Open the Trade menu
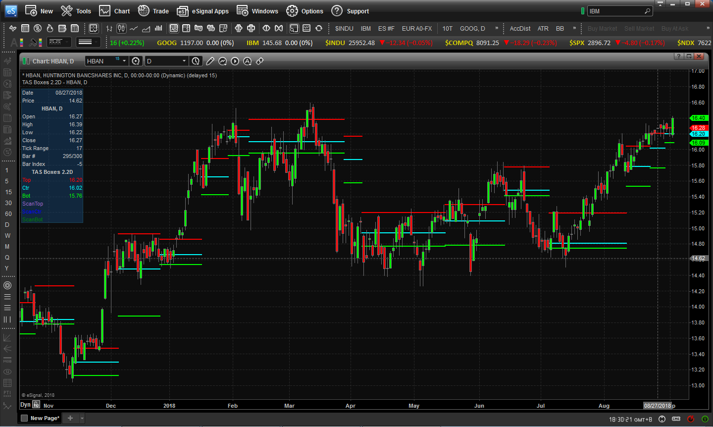Image resolution: width=713 pixels, height=427 pixels. coord(153,11)
